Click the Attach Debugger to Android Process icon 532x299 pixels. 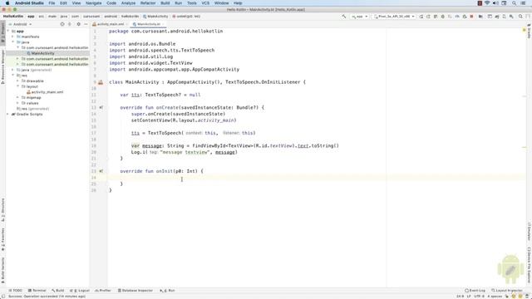[464, 17]
